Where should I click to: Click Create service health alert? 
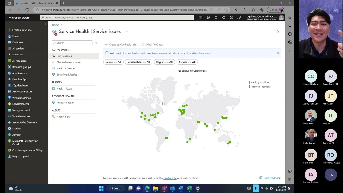pyautogui.click(x=121, y=44)
